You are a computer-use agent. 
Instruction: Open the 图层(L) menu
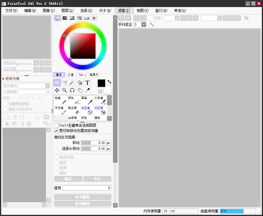click(x=68, y=11)
